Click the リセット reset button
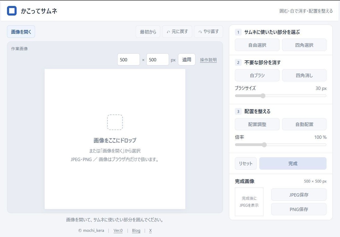Screen dimensions: 340x237 [246, 163]
